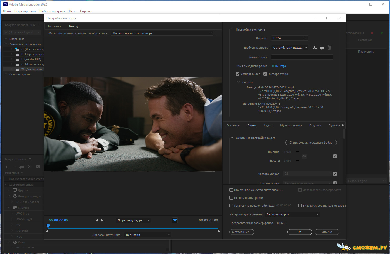Toggle the Порядок полей match source checkbox
The width and height of the screenshot is (390, 254).
tap(335, 183)
